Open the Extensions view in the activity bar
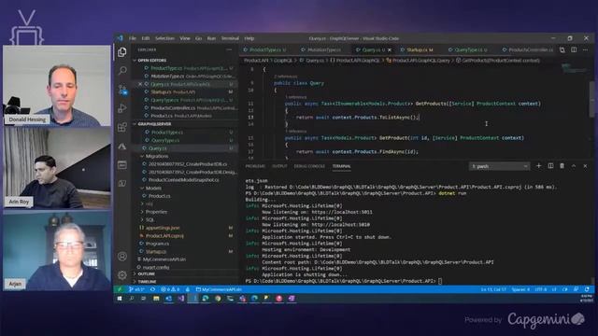Image resolution: width=598 pixels, height=336 pixels. 122,127
